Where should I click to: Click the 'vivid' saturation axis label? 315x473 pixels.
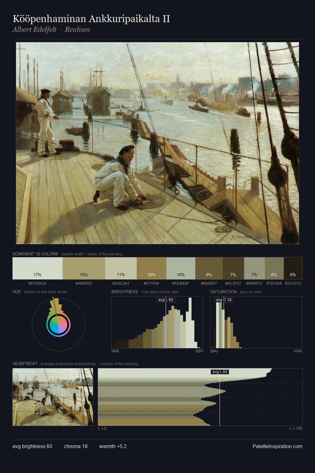[x=298, y=351]
